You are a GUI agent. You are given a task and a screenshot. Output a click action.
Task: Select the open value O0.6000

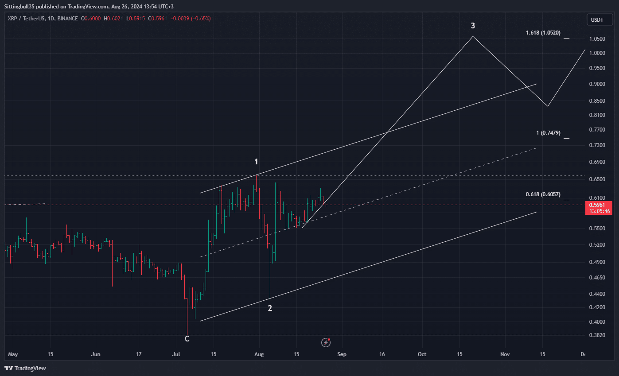coord(90,19)
